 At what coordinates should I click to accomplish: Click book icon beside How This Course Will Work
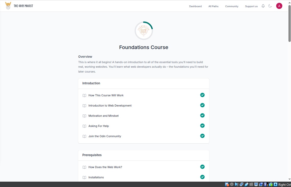(x=84, y=96)
